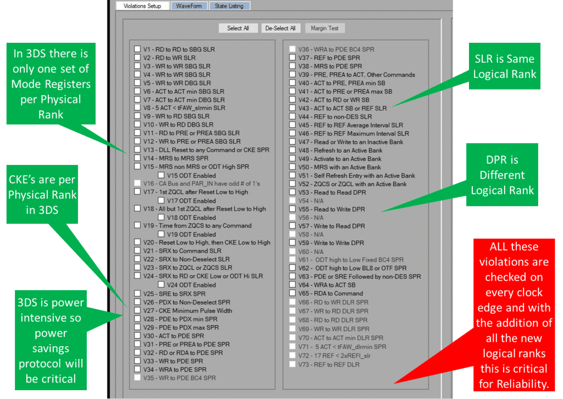Click the Margin Test button
563x399 pixels.
click(324, 28)
